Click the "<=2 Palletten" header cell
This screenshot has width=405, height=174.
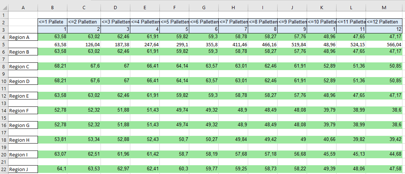(84, 22)
